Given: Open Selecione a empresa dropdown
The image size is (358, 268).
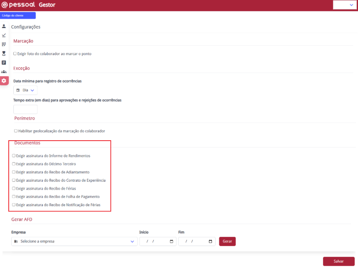Looking at the screenshot, I should click(75, 241).
